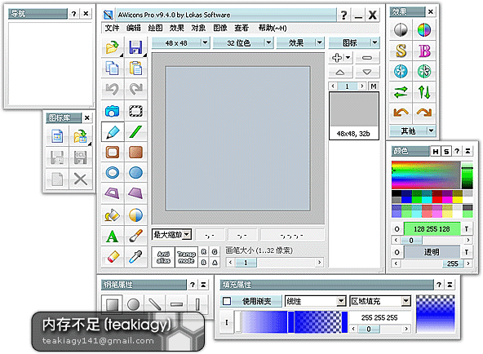The width and height of the screenshot is (483, 354).
Task: Select the eyedropper color picker tool
Action: coord(135,257)
